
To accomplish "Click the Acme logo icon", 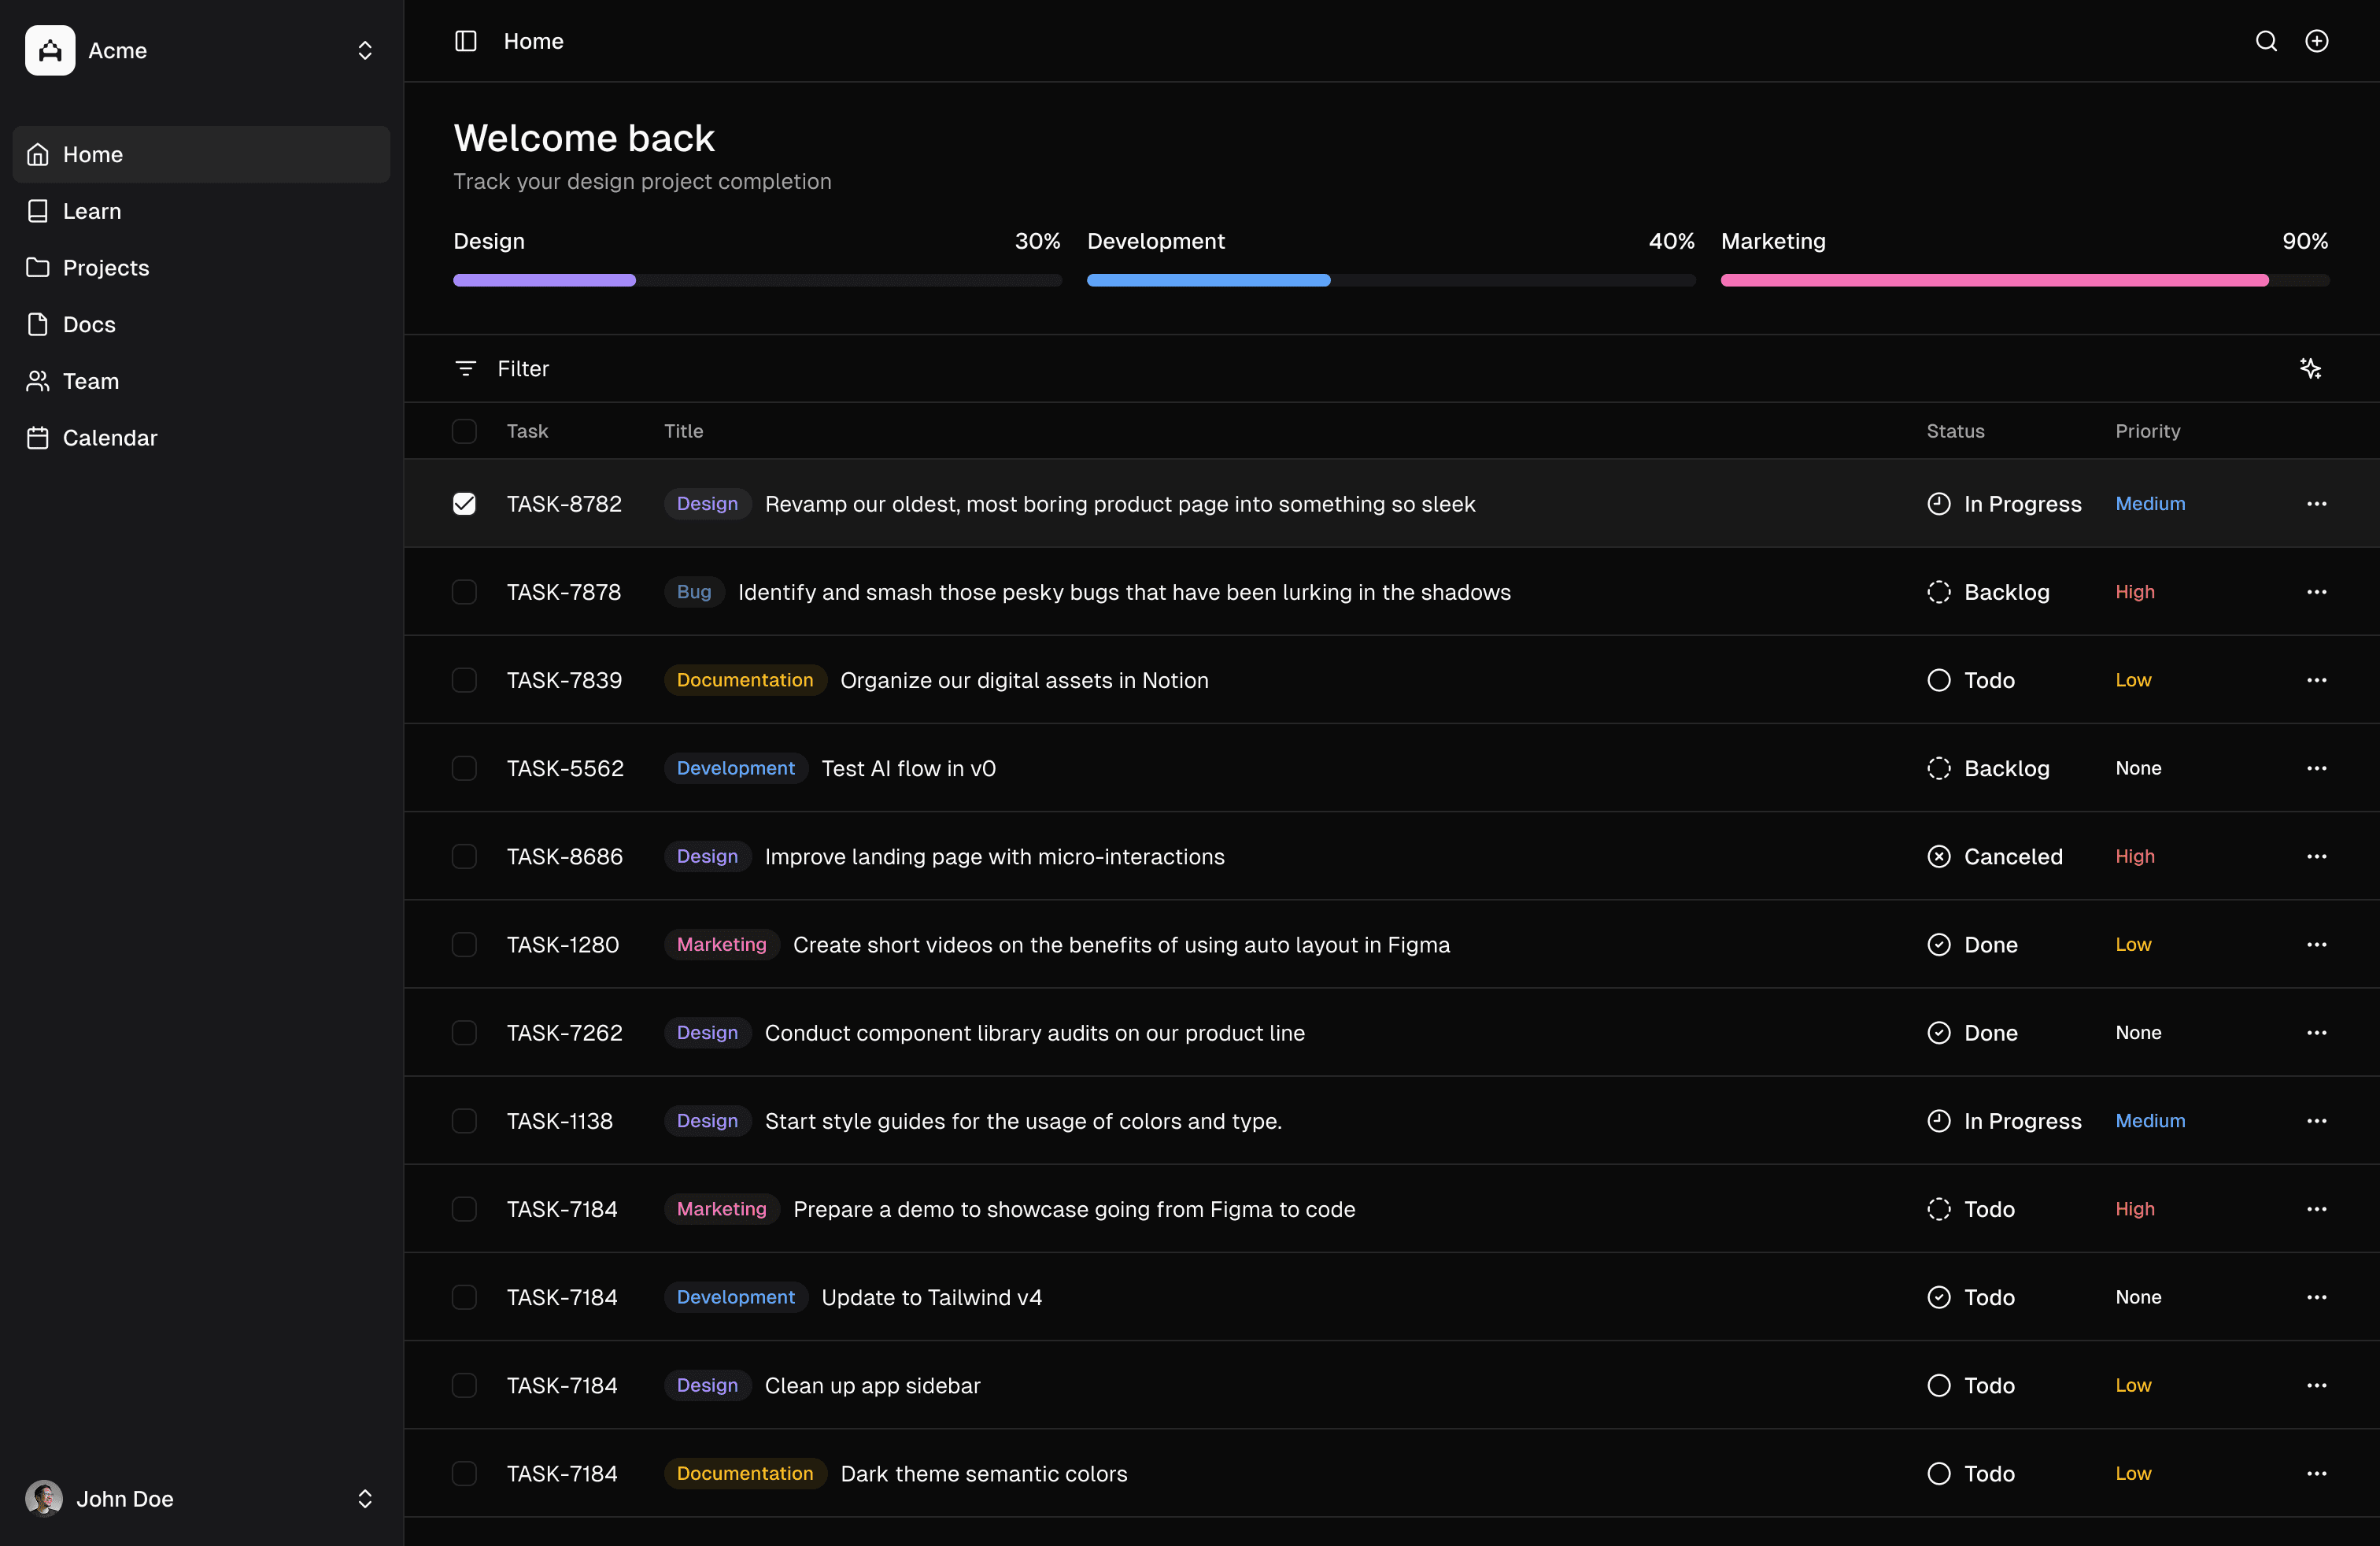I will (50, 50).
